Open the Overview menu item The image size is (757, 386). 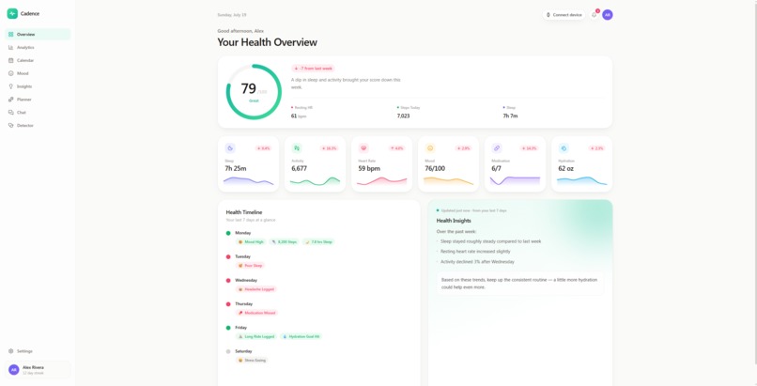[x=38, y=34]
